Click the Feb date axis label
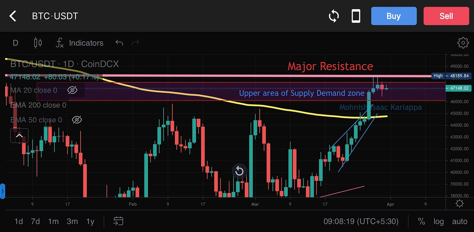Viewport: 474px width, 232px height. tap(133, 204)
